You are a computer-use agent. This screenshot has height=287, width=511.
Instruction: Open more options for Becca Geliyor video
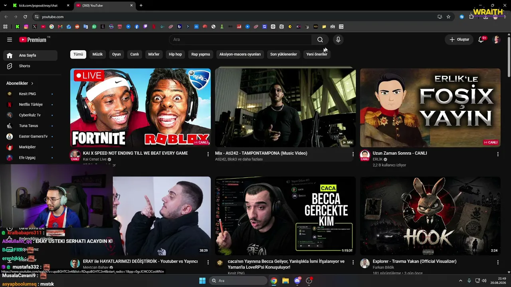click(x=353, y=262)
